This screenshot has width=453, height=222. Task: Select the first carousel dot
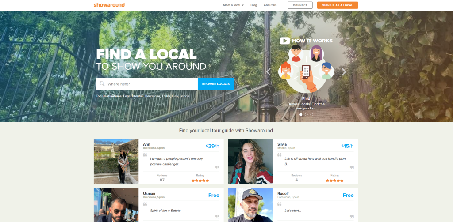coord(301,114)
